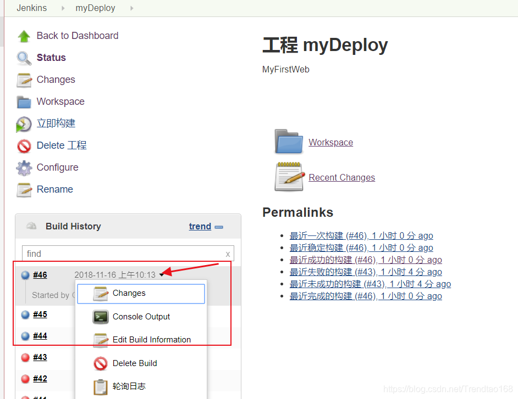Click the Console Output terminal icon
The height and width of the screenshot is (399, 518).
pyautogui.click(x=101, y=317)
